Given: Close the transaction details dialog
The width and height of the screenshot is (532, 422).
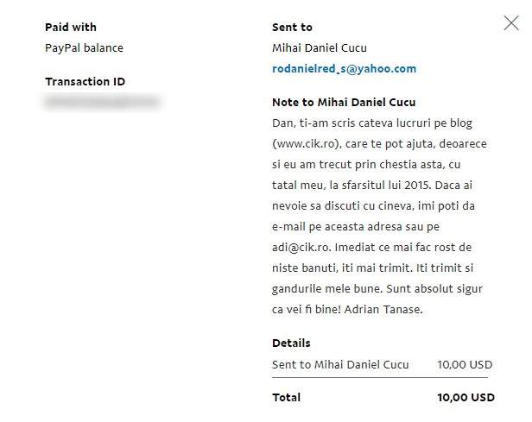Looking at the screenshot, I should pos(511,23).
